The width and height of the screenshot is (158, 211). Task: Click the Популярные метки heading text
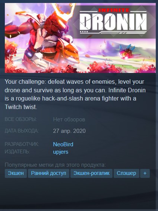tap(55, 165)
